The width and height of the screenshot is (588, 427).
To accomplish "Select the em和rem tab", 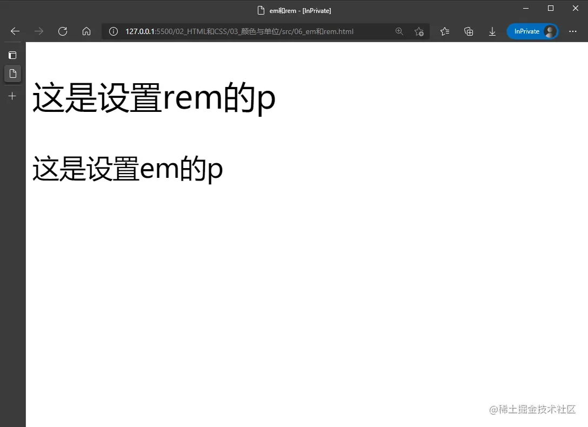I will (x=295, y=10).
